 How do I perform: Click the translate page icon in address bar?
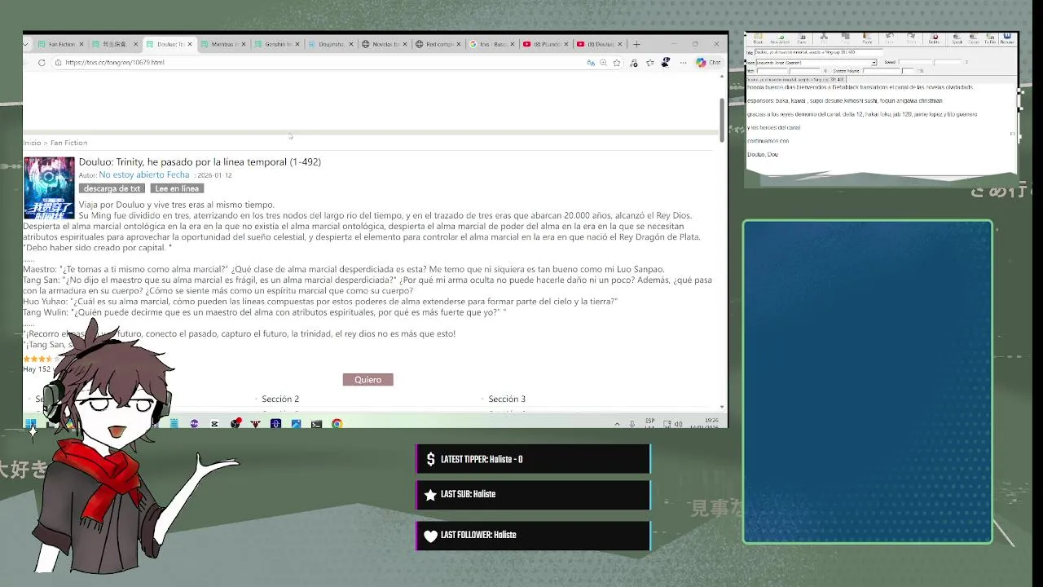(591, 62)
